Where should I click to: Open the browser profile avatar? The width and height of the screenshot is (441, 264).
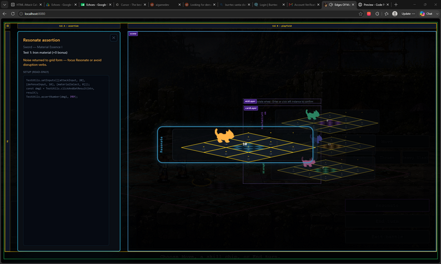(x=395, y=14)
